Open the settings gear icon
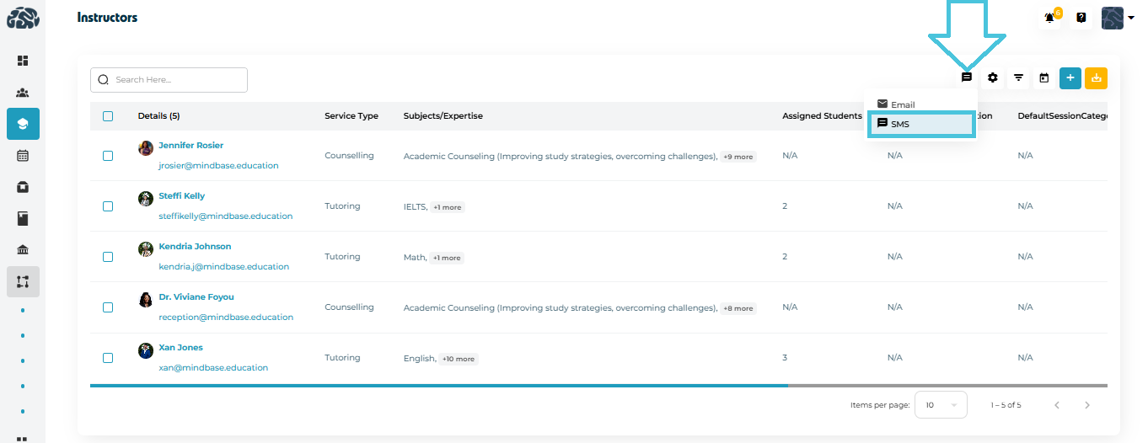Image resolution: width=1148 pixels, height=443 pixels. tap(993, 77)
